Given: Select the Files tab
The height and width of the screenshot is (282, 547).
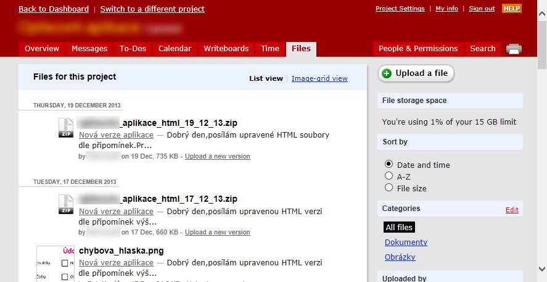Looking at the screenshot, I should (301, 49).
